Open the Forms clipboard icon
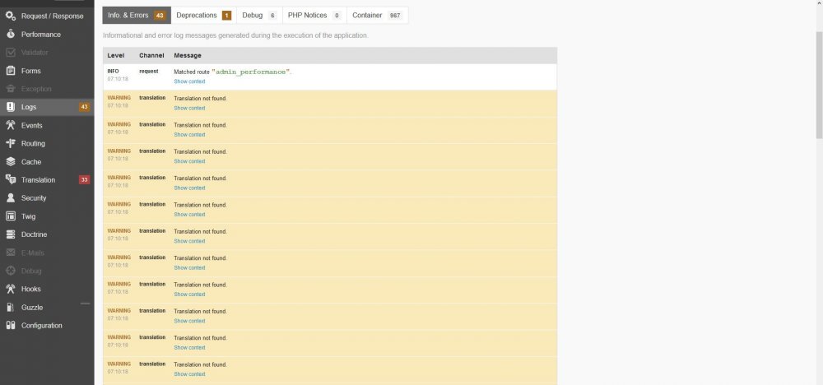 point(11,71)
